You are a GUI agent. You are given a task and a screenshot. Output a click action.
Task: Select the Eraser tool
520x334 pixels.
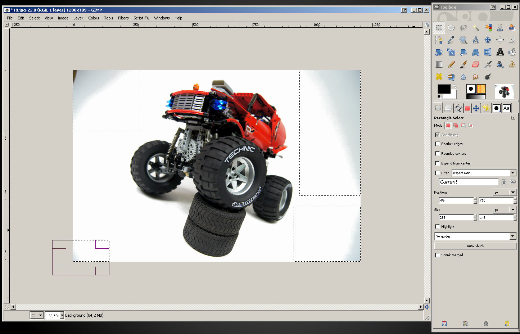click(476, 64)
